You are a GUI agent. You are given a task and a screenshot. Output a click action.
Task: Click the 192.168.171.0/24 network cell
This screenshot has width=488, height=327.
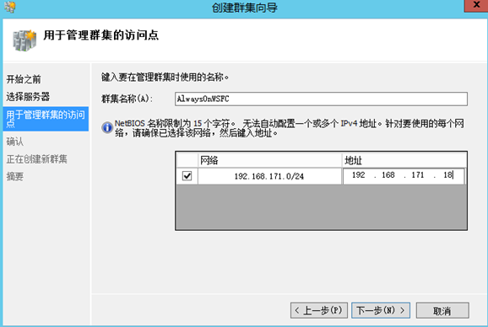tap(269, 176)
